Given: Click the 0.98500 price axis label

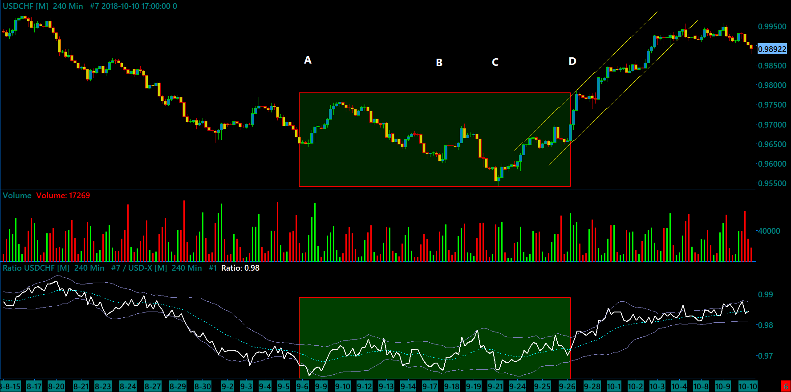Looking at the screenshot, I should (x=772, y=66).
